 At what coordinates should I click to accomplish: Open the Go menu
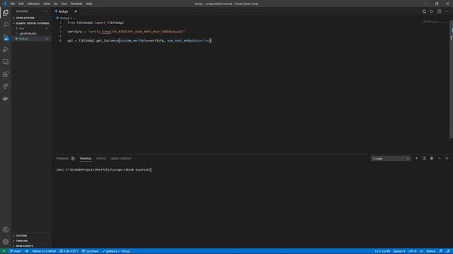point(55,4)
